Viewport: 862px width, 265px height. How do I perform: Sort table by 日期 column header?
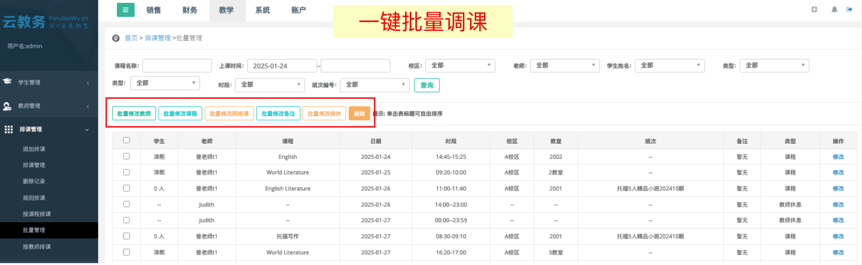pyautogui.click(x=375, y=141)
